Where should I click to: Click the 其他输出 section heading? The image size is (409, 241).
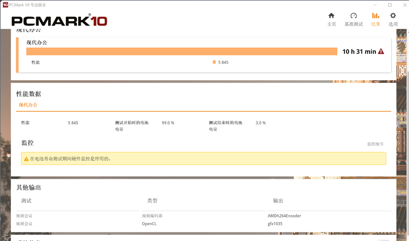29,187
